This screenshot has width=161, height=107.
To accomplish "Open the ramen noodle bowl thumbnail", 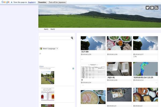I will click(93, 97).
